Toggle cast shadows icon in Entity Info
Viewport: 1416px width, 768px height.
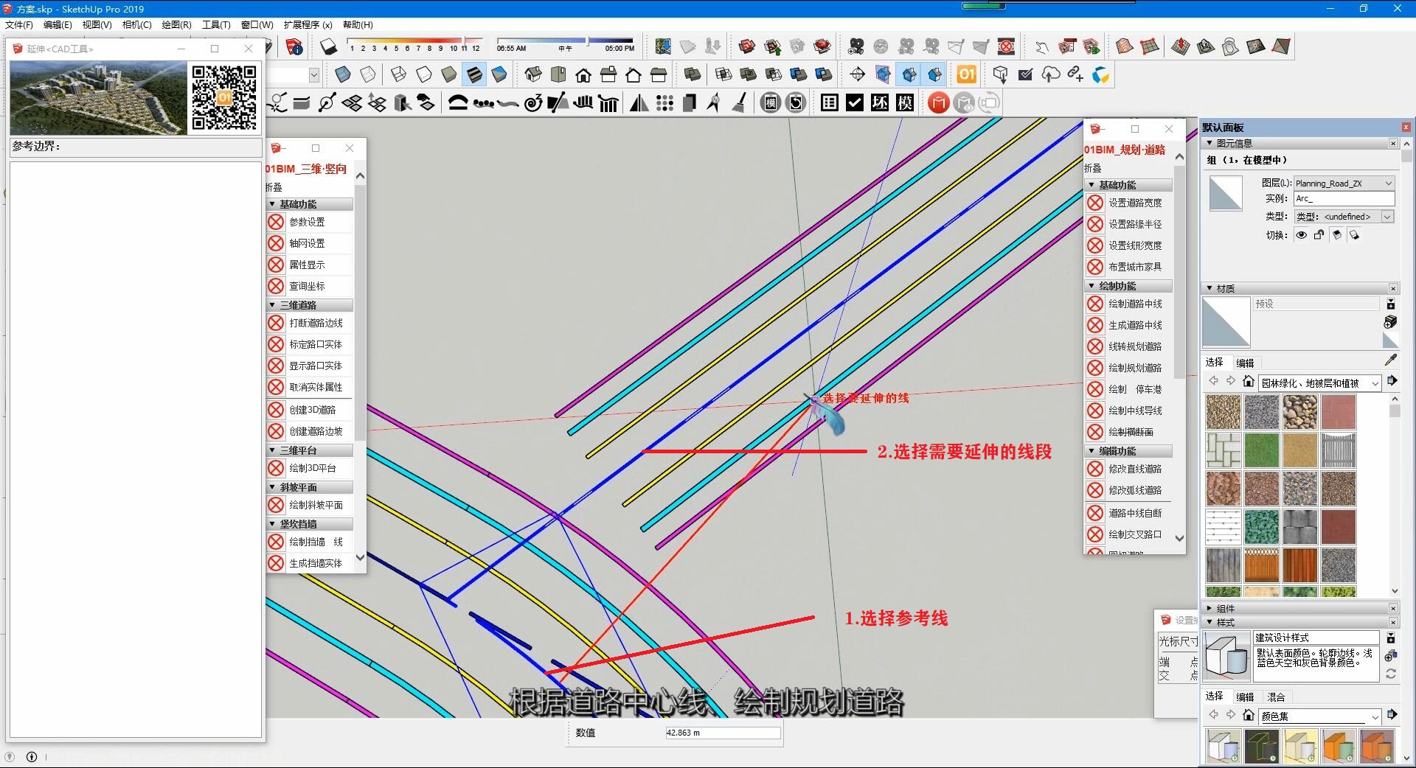(1355, 235)
